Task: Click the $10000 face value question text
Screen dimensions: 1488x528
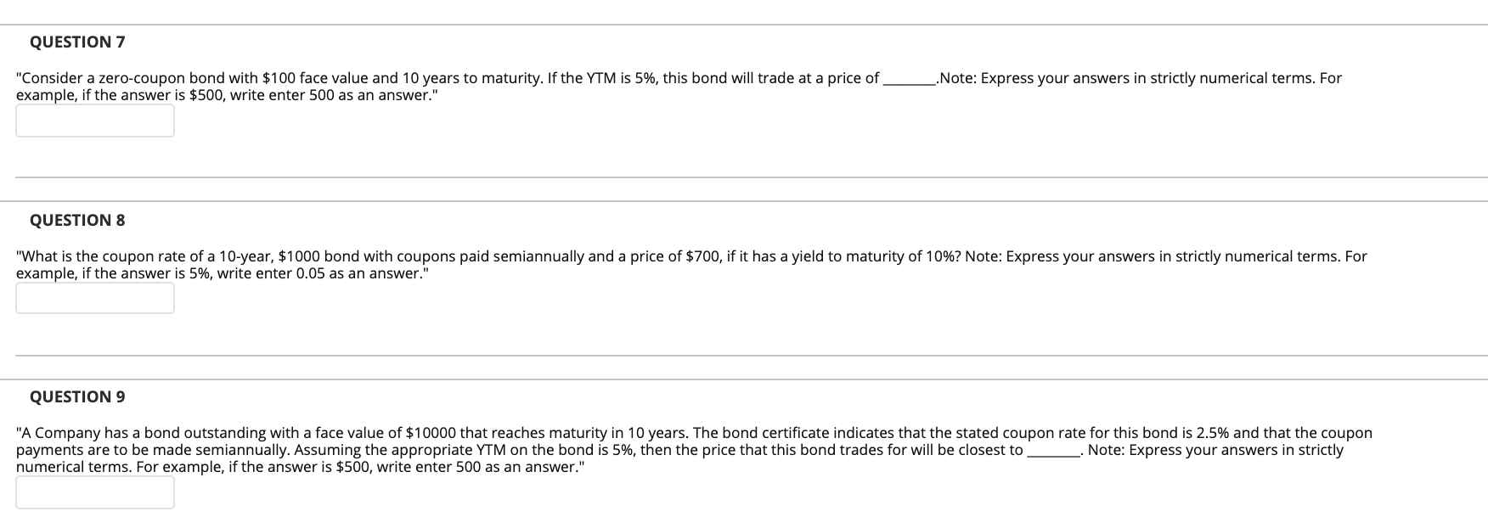Action: tap(340, 432)
